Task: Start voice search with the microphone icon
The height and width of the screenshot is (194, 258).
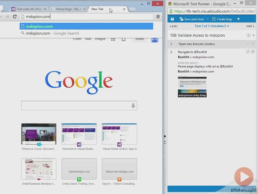Action: pos(133,106)
